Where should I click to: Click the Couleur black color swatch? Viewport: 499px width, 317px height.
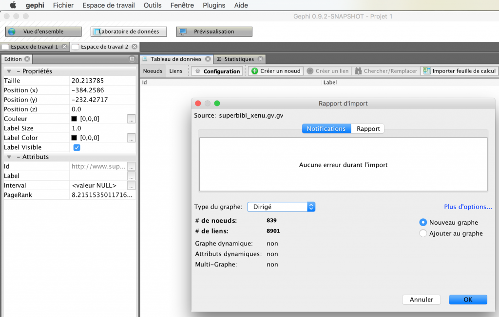tap(75, 119)
